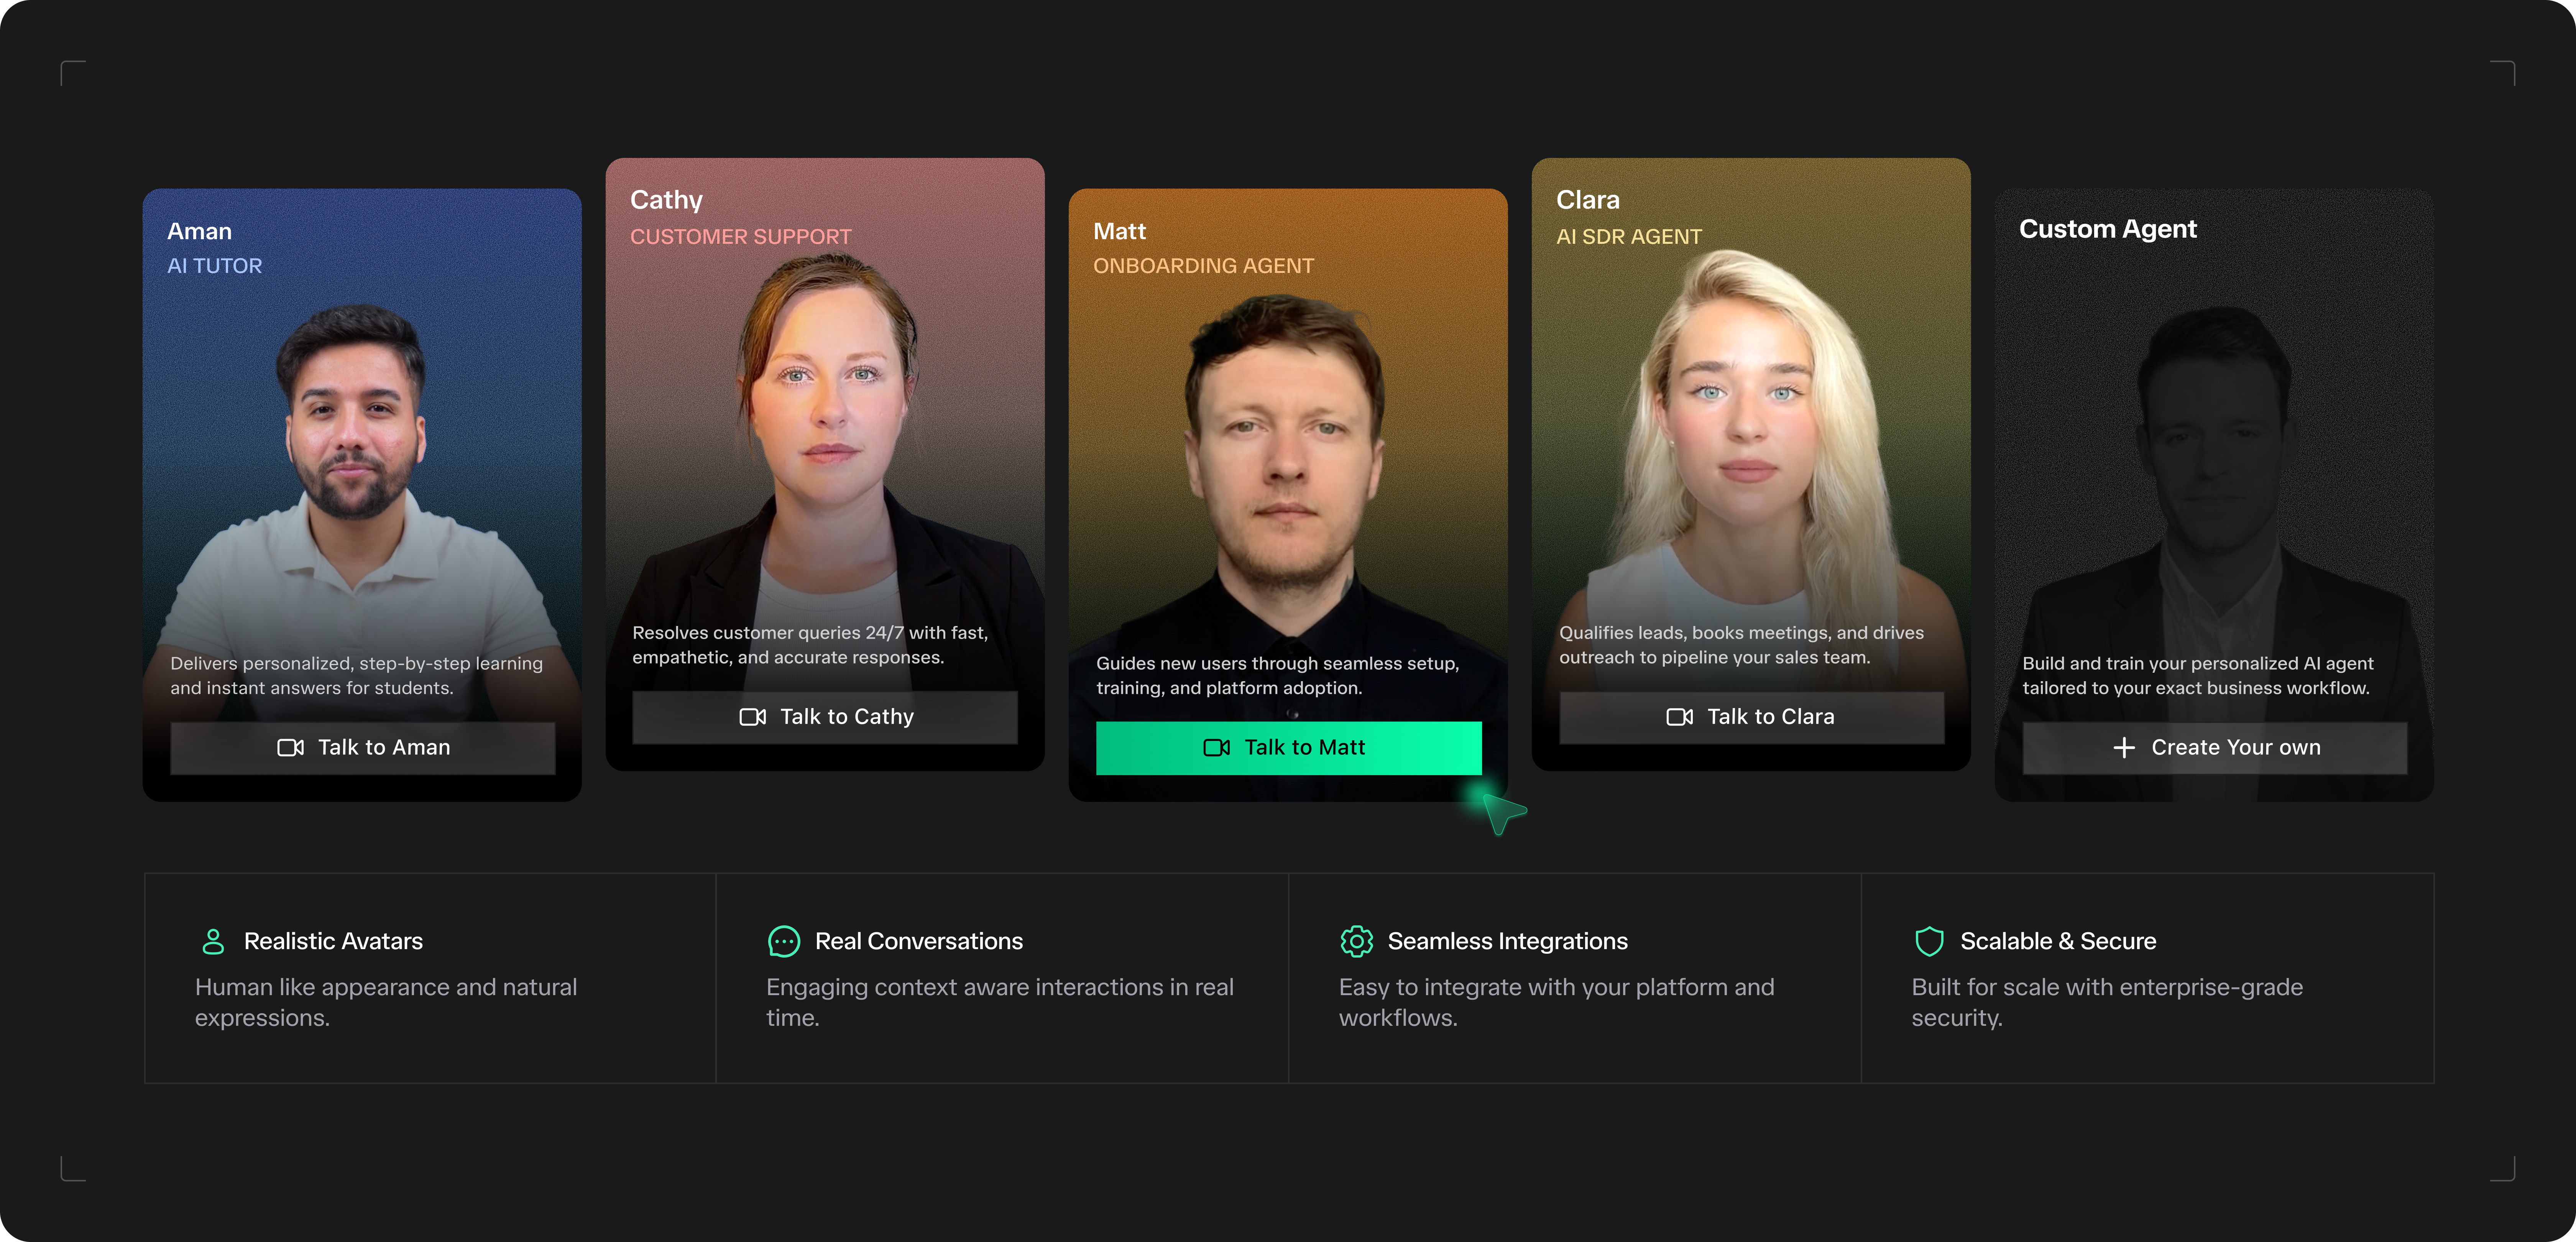Click the "Custom Agent" card title
The height and width of the screenshot is (1242, 2576).
coord(2107,229)
